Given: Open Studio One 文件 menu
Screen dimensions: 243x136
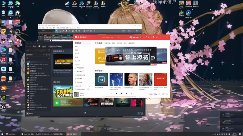Looking at the screenshot, I should [x=39, y=28].
